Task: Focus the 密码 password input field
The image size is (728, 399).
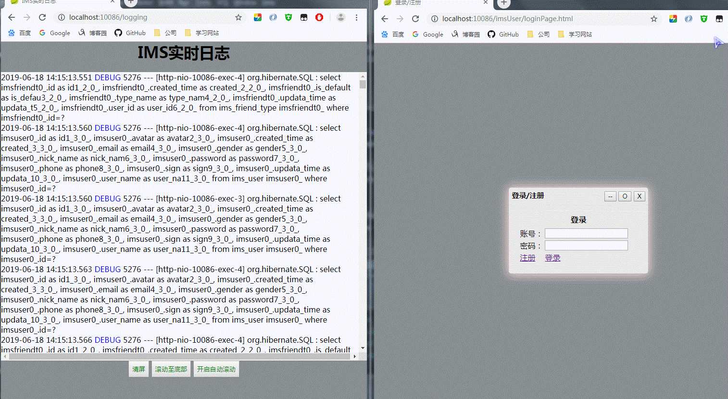Action: pyautogui.click(x=586, y=246)
